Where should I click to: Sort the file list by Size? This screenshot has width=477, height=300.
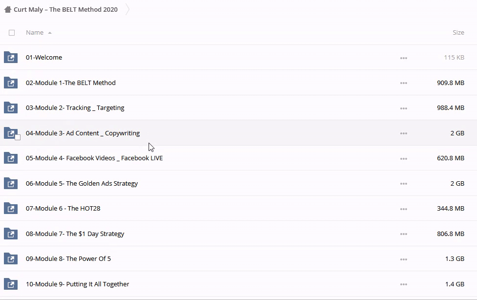458,33
